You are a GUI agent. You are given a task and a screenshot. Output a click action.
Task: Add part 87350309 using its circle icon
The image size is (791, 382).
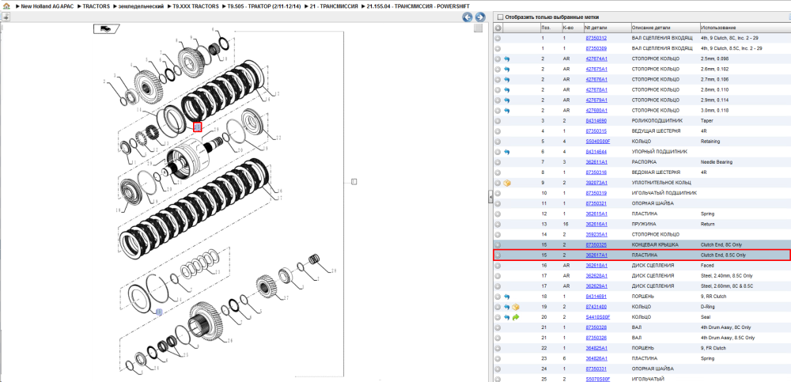[x=498, y=48]
